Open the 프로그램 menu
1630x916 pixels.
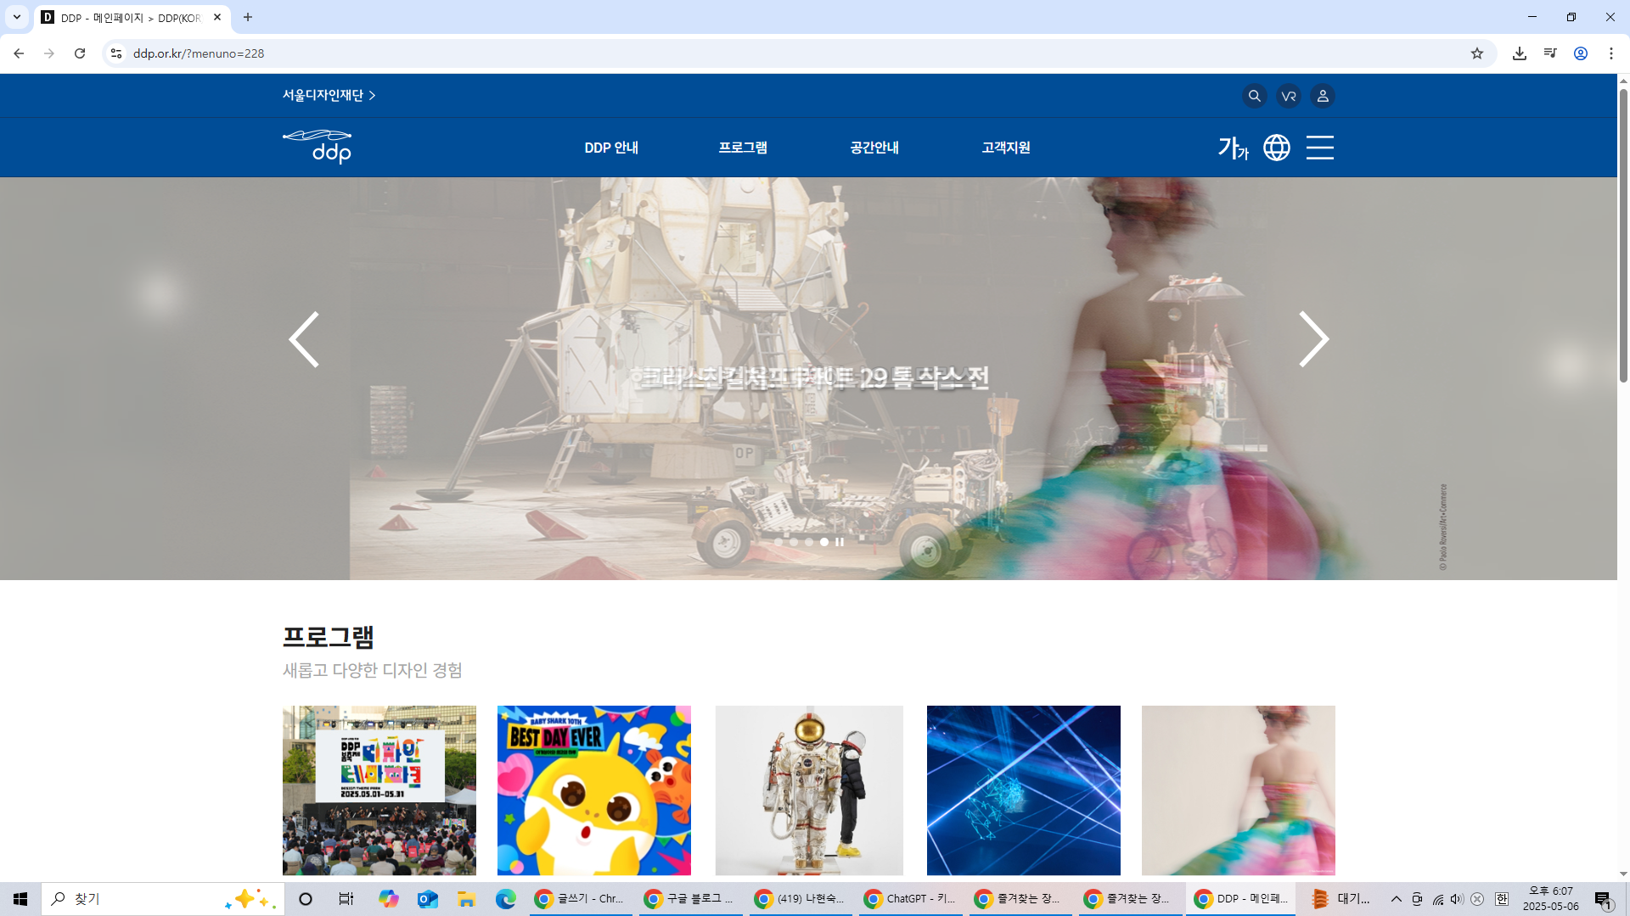(x=743, y=148)
